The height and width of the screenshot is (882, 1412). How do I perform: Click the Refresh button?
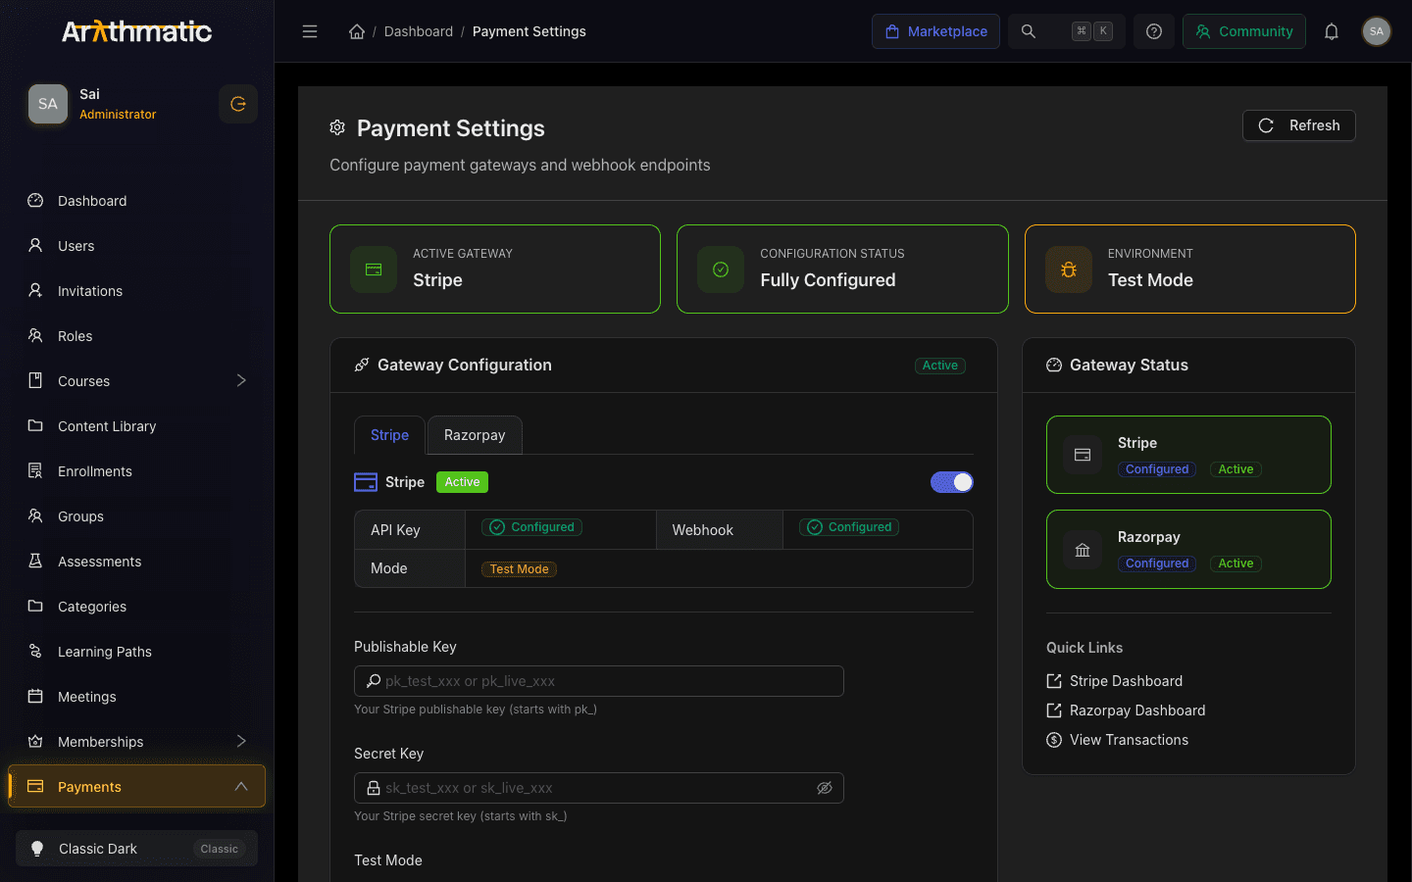(1298, 125)
